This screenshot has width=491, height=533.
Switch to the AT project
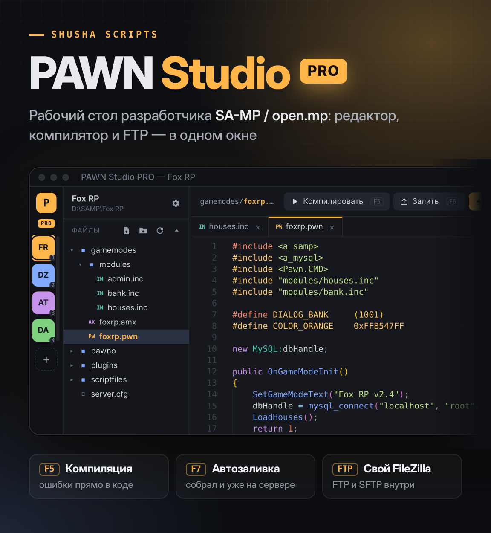click(x=43, y=303)
